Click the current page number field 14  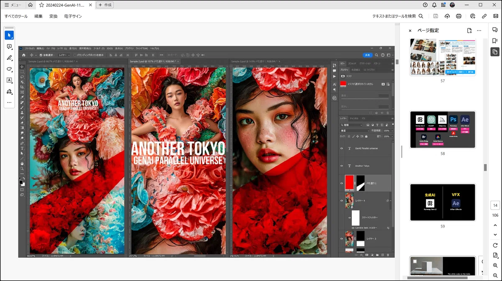495,205
